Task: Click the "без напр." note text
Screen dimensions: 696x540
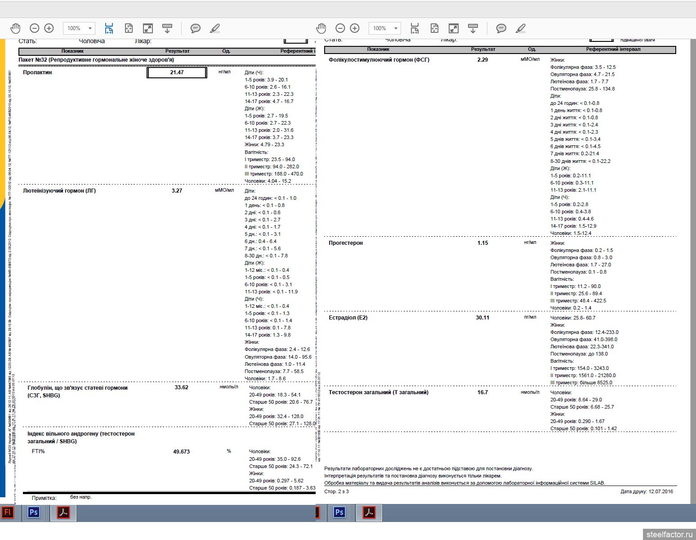Action: (x=81, y=497)
